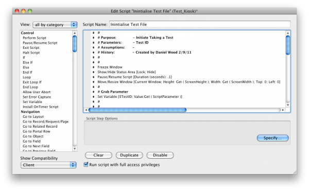Viewport: 309px width, 191px height.
Task: Click the script list scroll-down arrow
Action: pyautogui.click(x=288, y=105)
